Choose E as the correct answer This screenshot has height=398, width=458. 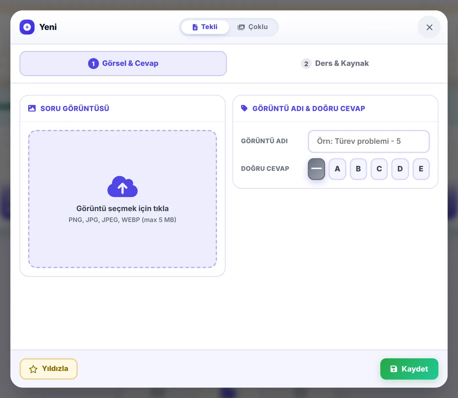[421, 169]
